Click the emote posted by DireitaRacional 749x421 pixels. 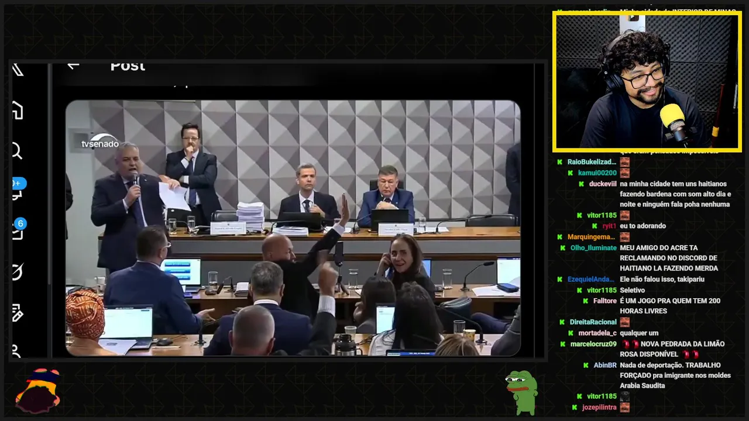[625, 322]
